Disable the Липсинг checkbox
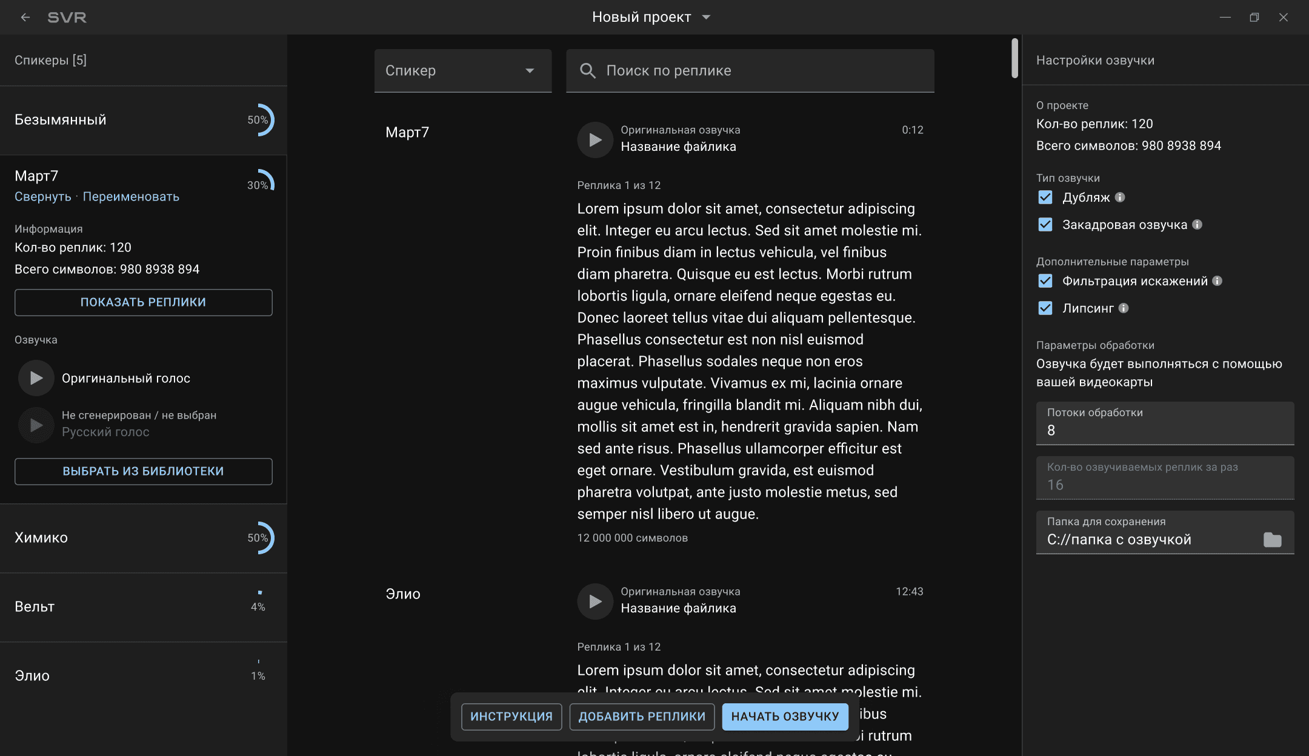 click(1045, 308)
